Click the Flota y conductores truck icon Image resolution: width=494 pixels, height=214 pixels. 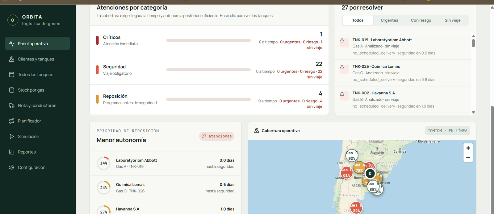point(12,105)
